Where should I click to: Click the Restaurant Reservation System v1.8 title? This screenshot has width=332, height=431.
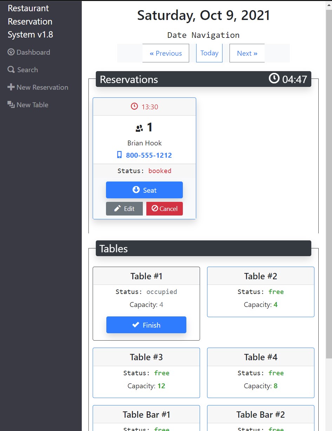tap(31, 21)
